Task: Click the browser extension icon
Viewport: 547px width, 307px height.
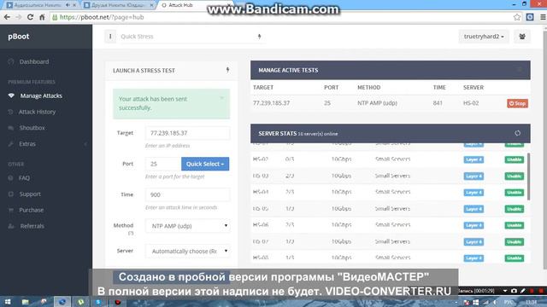Action: [530, 17]
